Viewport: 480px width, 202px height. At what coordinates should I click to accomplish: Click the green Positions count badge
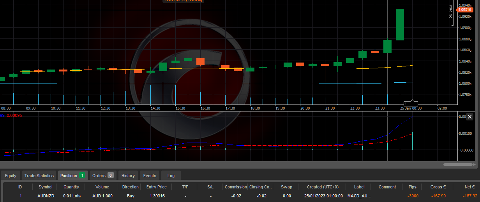82,176
